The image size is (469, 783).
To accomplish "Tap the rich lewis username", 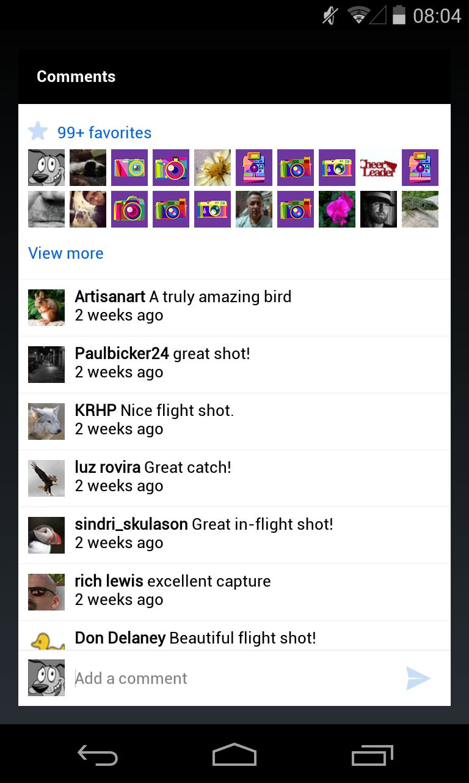I will (109, 581).
